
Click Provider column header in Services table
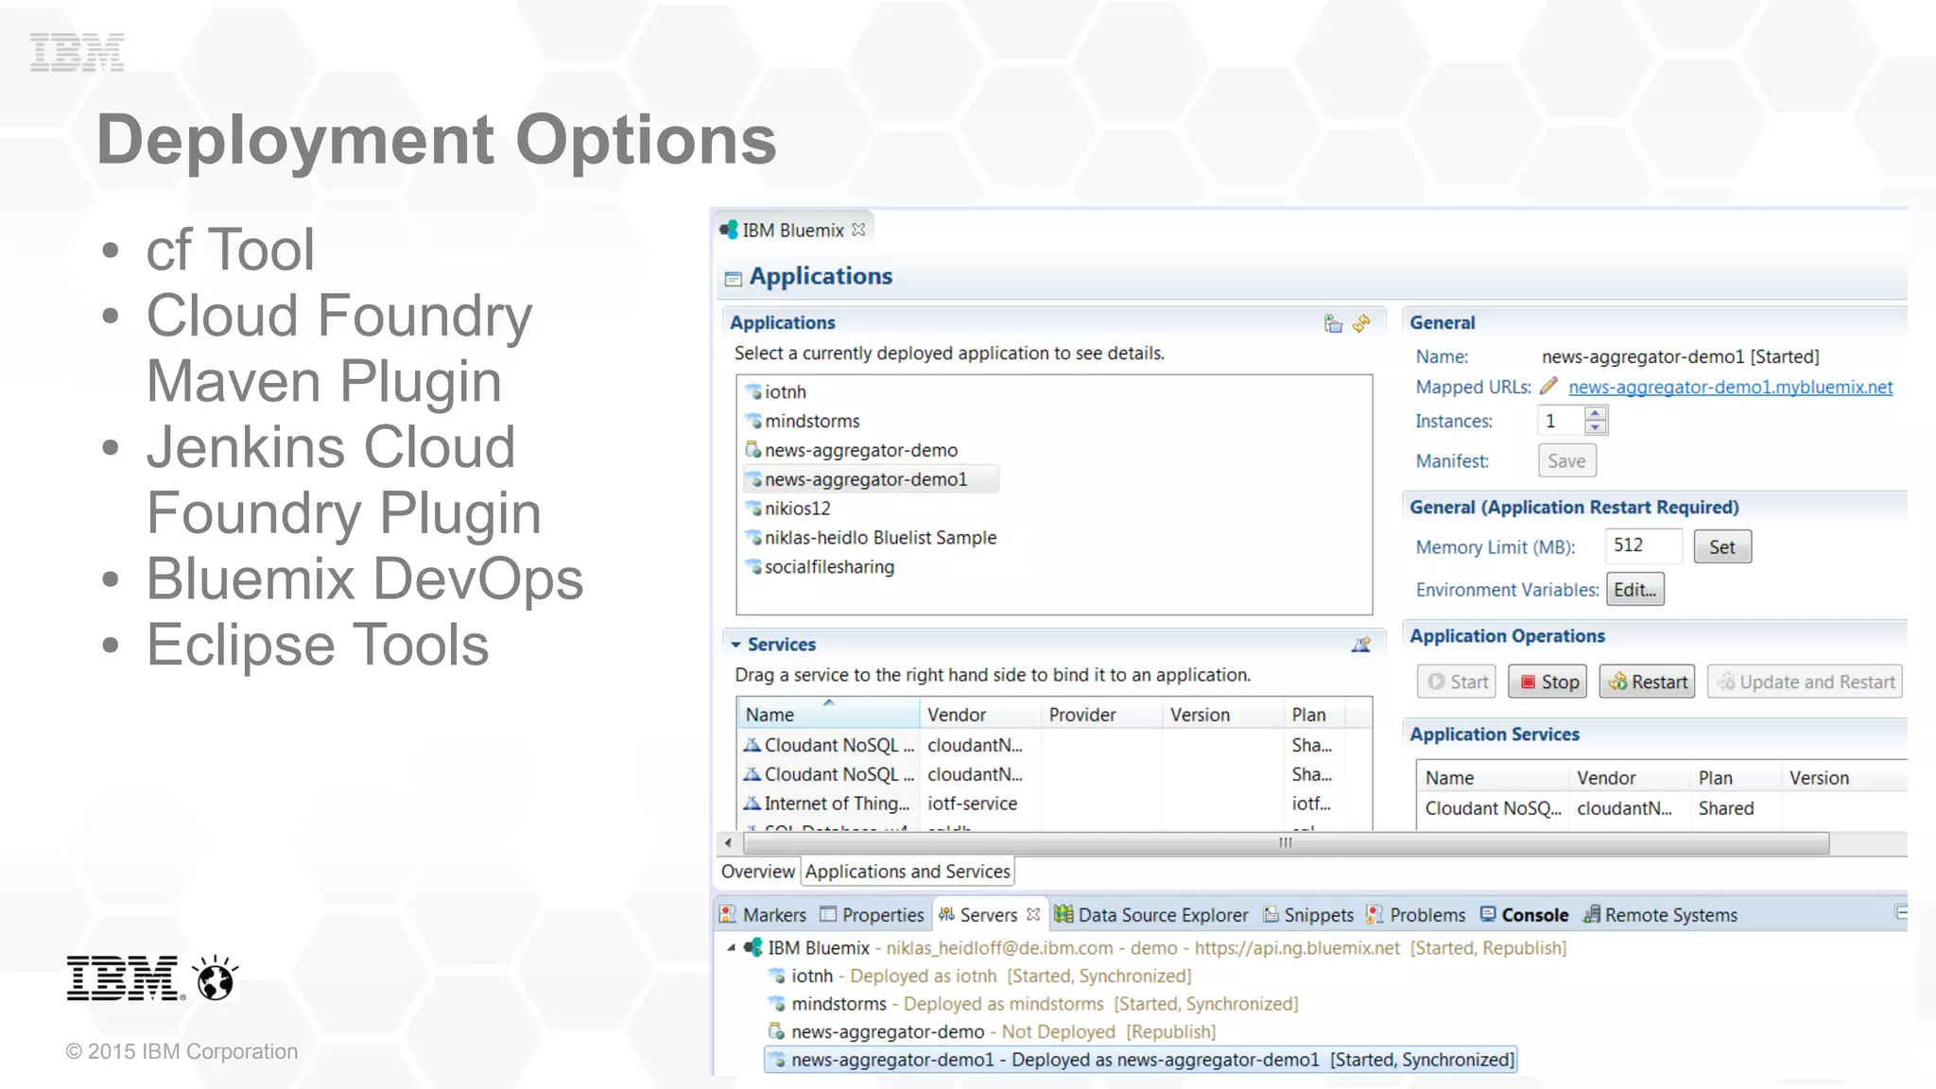[1101, 715]
